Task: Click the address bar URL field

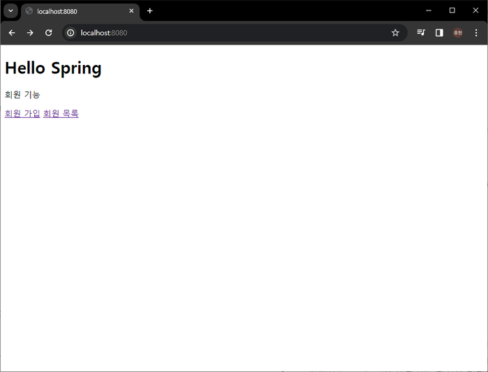Action: (x=234, y=33)
